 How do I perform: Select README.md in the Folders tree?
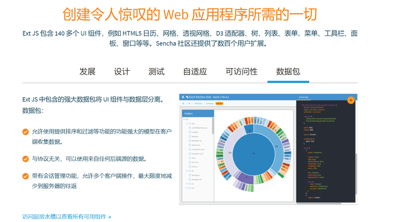point(196,141)
